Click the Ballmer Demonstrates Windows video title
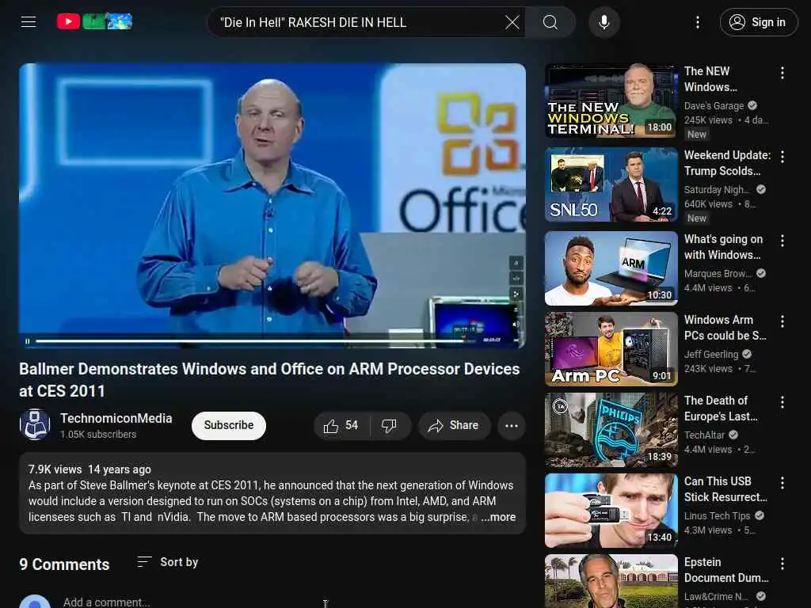 269,380
